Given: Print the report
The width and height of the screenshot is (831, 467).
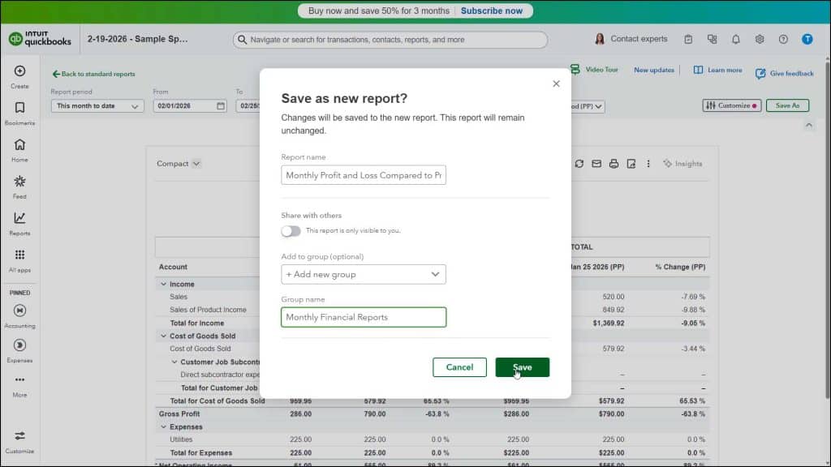Looking at the screenshot, I should [x=614, y=163].
